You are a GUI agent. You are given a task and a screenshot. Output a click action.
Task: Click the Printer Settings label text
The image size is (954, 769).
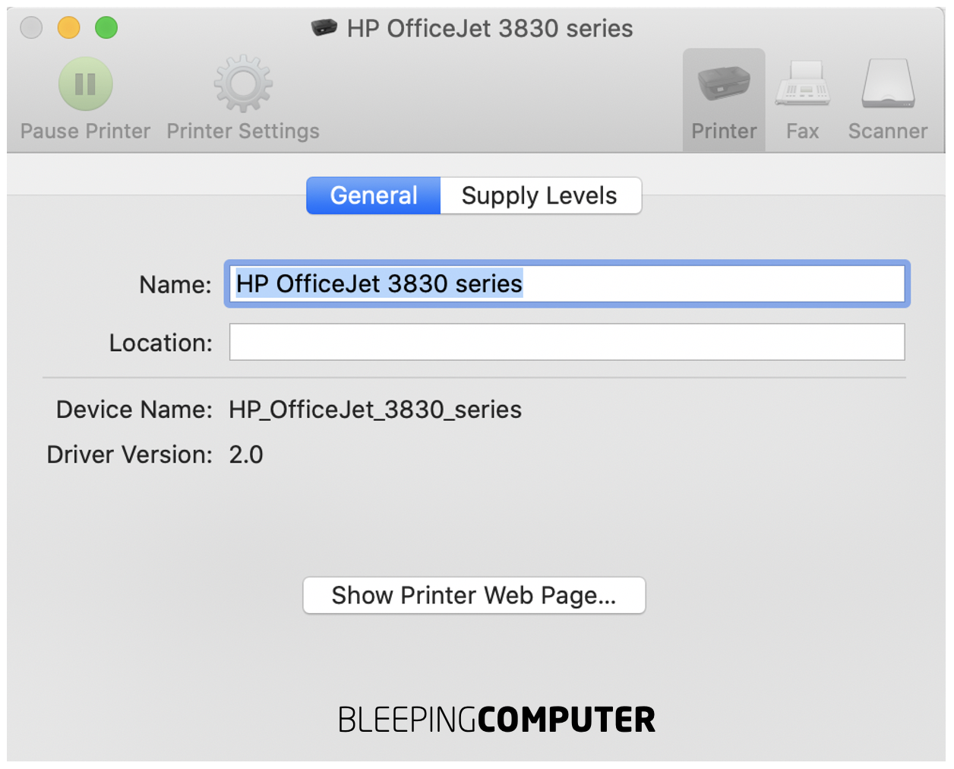coord(242,131)
